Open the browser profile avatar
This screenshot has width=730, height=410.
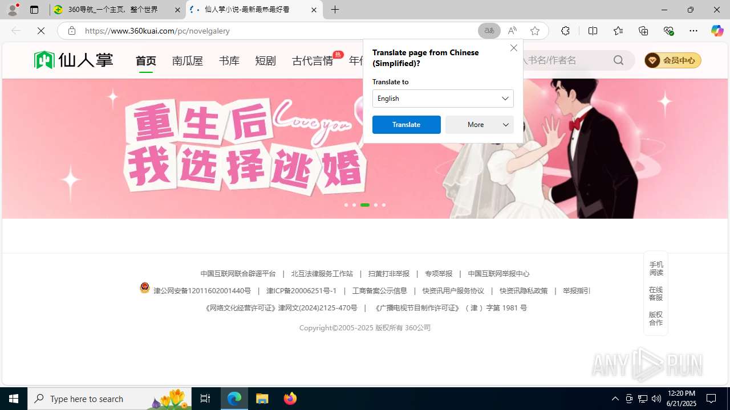click(13, 10)
